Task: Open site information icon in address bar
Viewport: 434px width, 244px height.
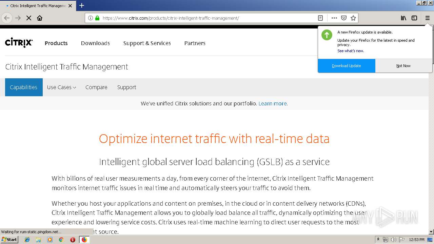Action: (91, 18)
